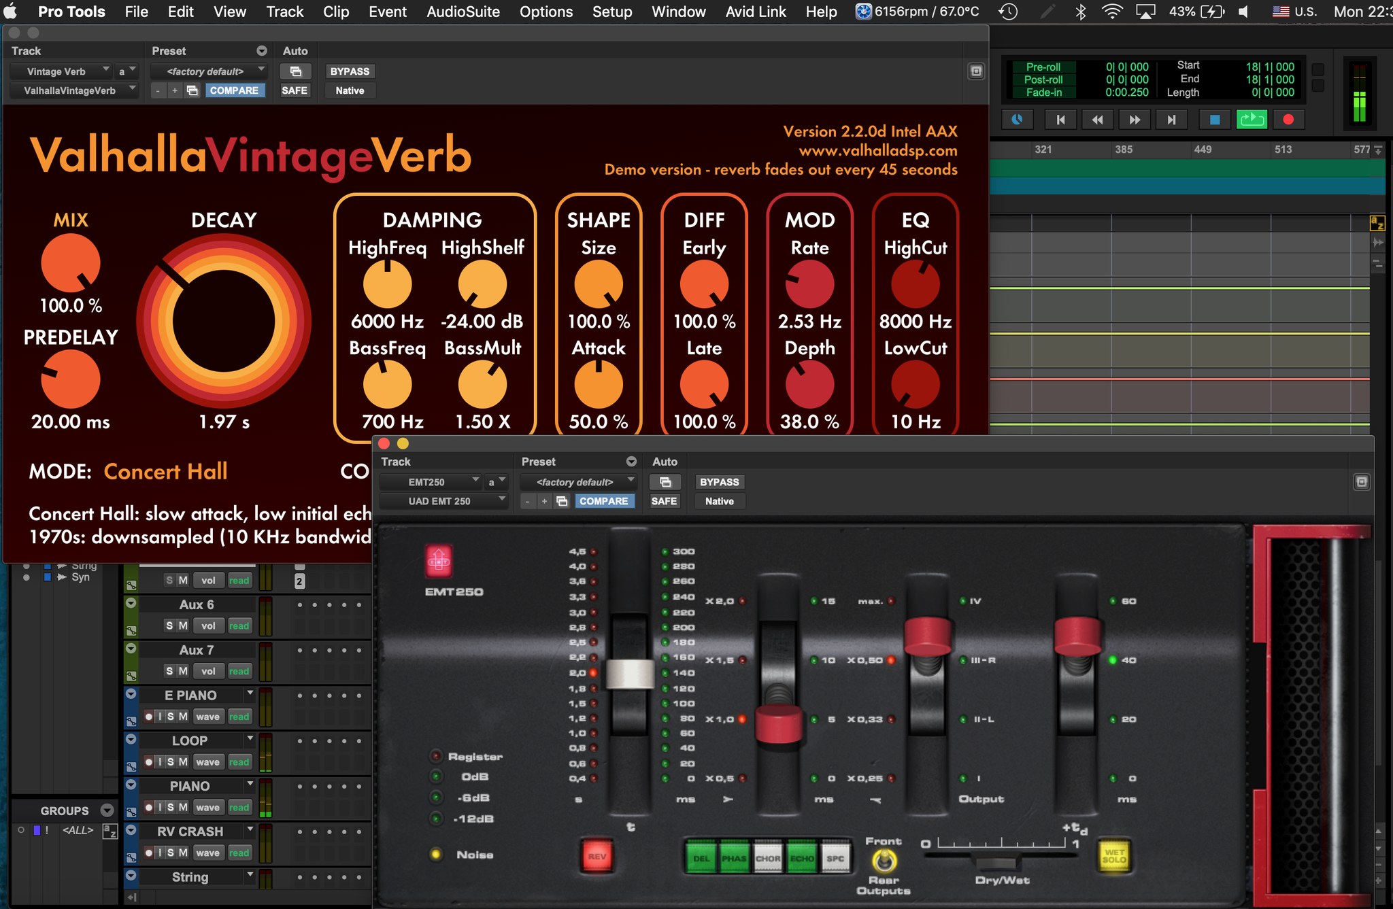Click the a-z sort icon in Groups list

(110, 831)
